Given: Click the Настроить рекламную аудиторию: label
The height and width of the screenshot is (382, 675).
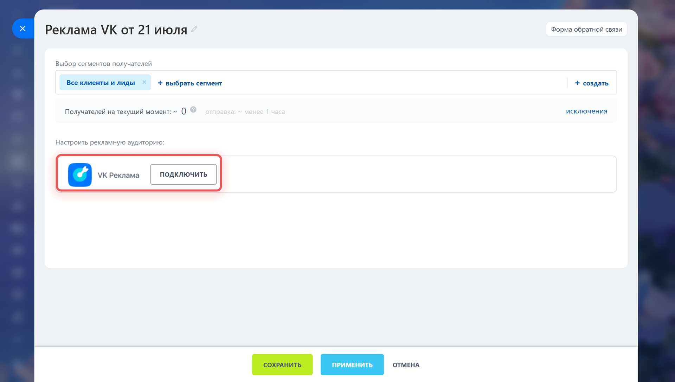Looking at the screenshot, I should 110,142.
